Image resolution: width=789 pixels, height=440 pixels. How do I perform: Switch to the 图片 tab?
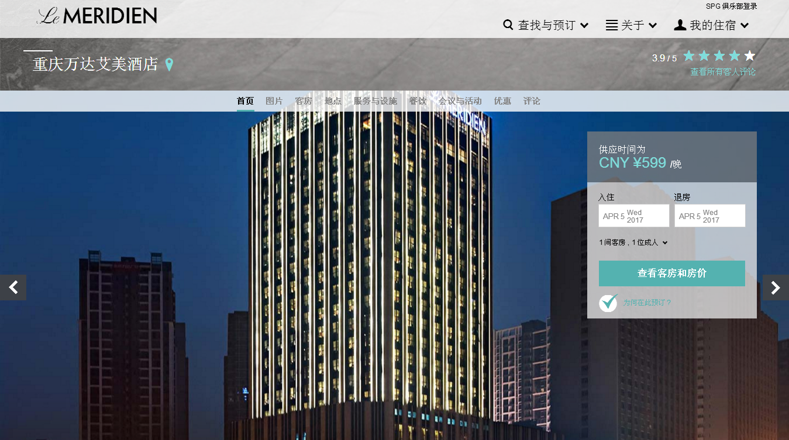[274, 101]
